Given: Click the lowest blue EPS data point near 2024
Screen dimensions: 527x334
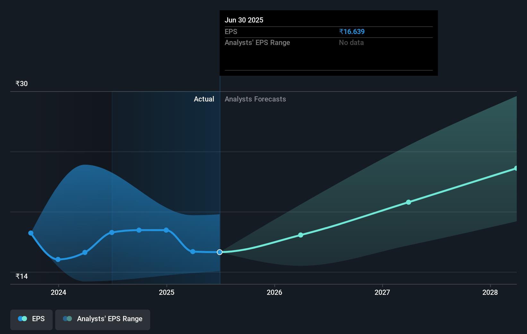Looking at the screenshot, I should point(58,259).
